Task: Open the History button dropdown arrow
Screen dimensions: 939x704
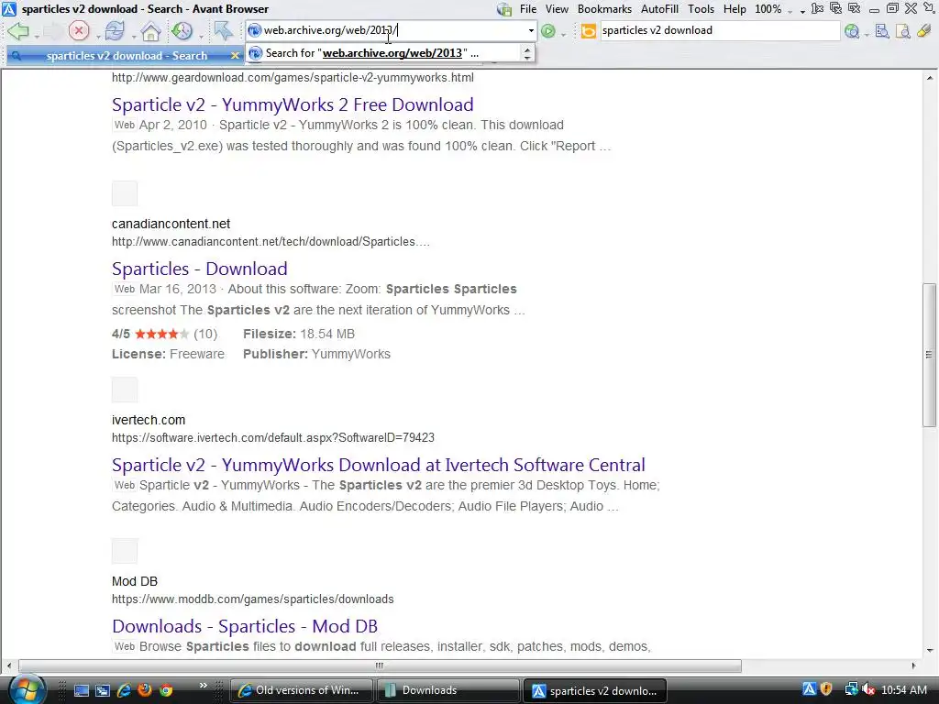Action: [201, 36]
